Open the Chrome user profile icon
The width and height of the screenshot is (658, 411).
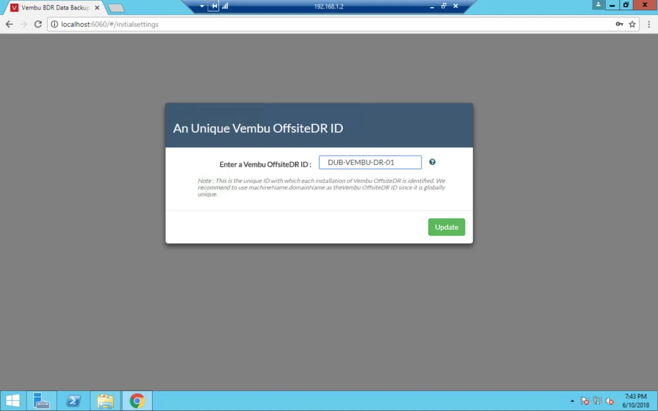tap(598, 4)
